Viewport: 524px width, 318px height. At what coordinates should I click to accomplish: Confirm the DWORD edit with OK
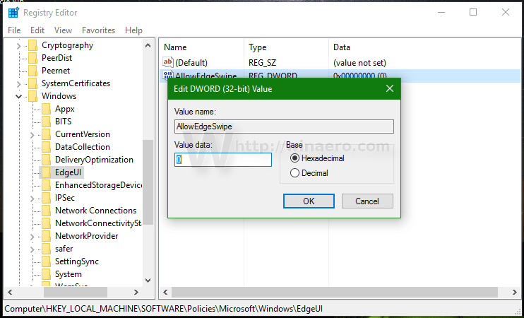309,201
